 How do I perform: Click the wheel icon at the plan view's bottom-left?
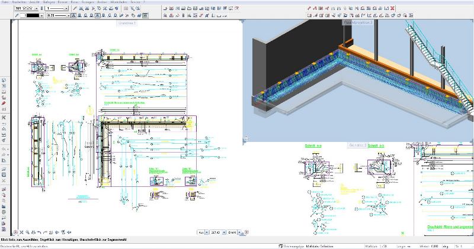(x=15, y=232)
